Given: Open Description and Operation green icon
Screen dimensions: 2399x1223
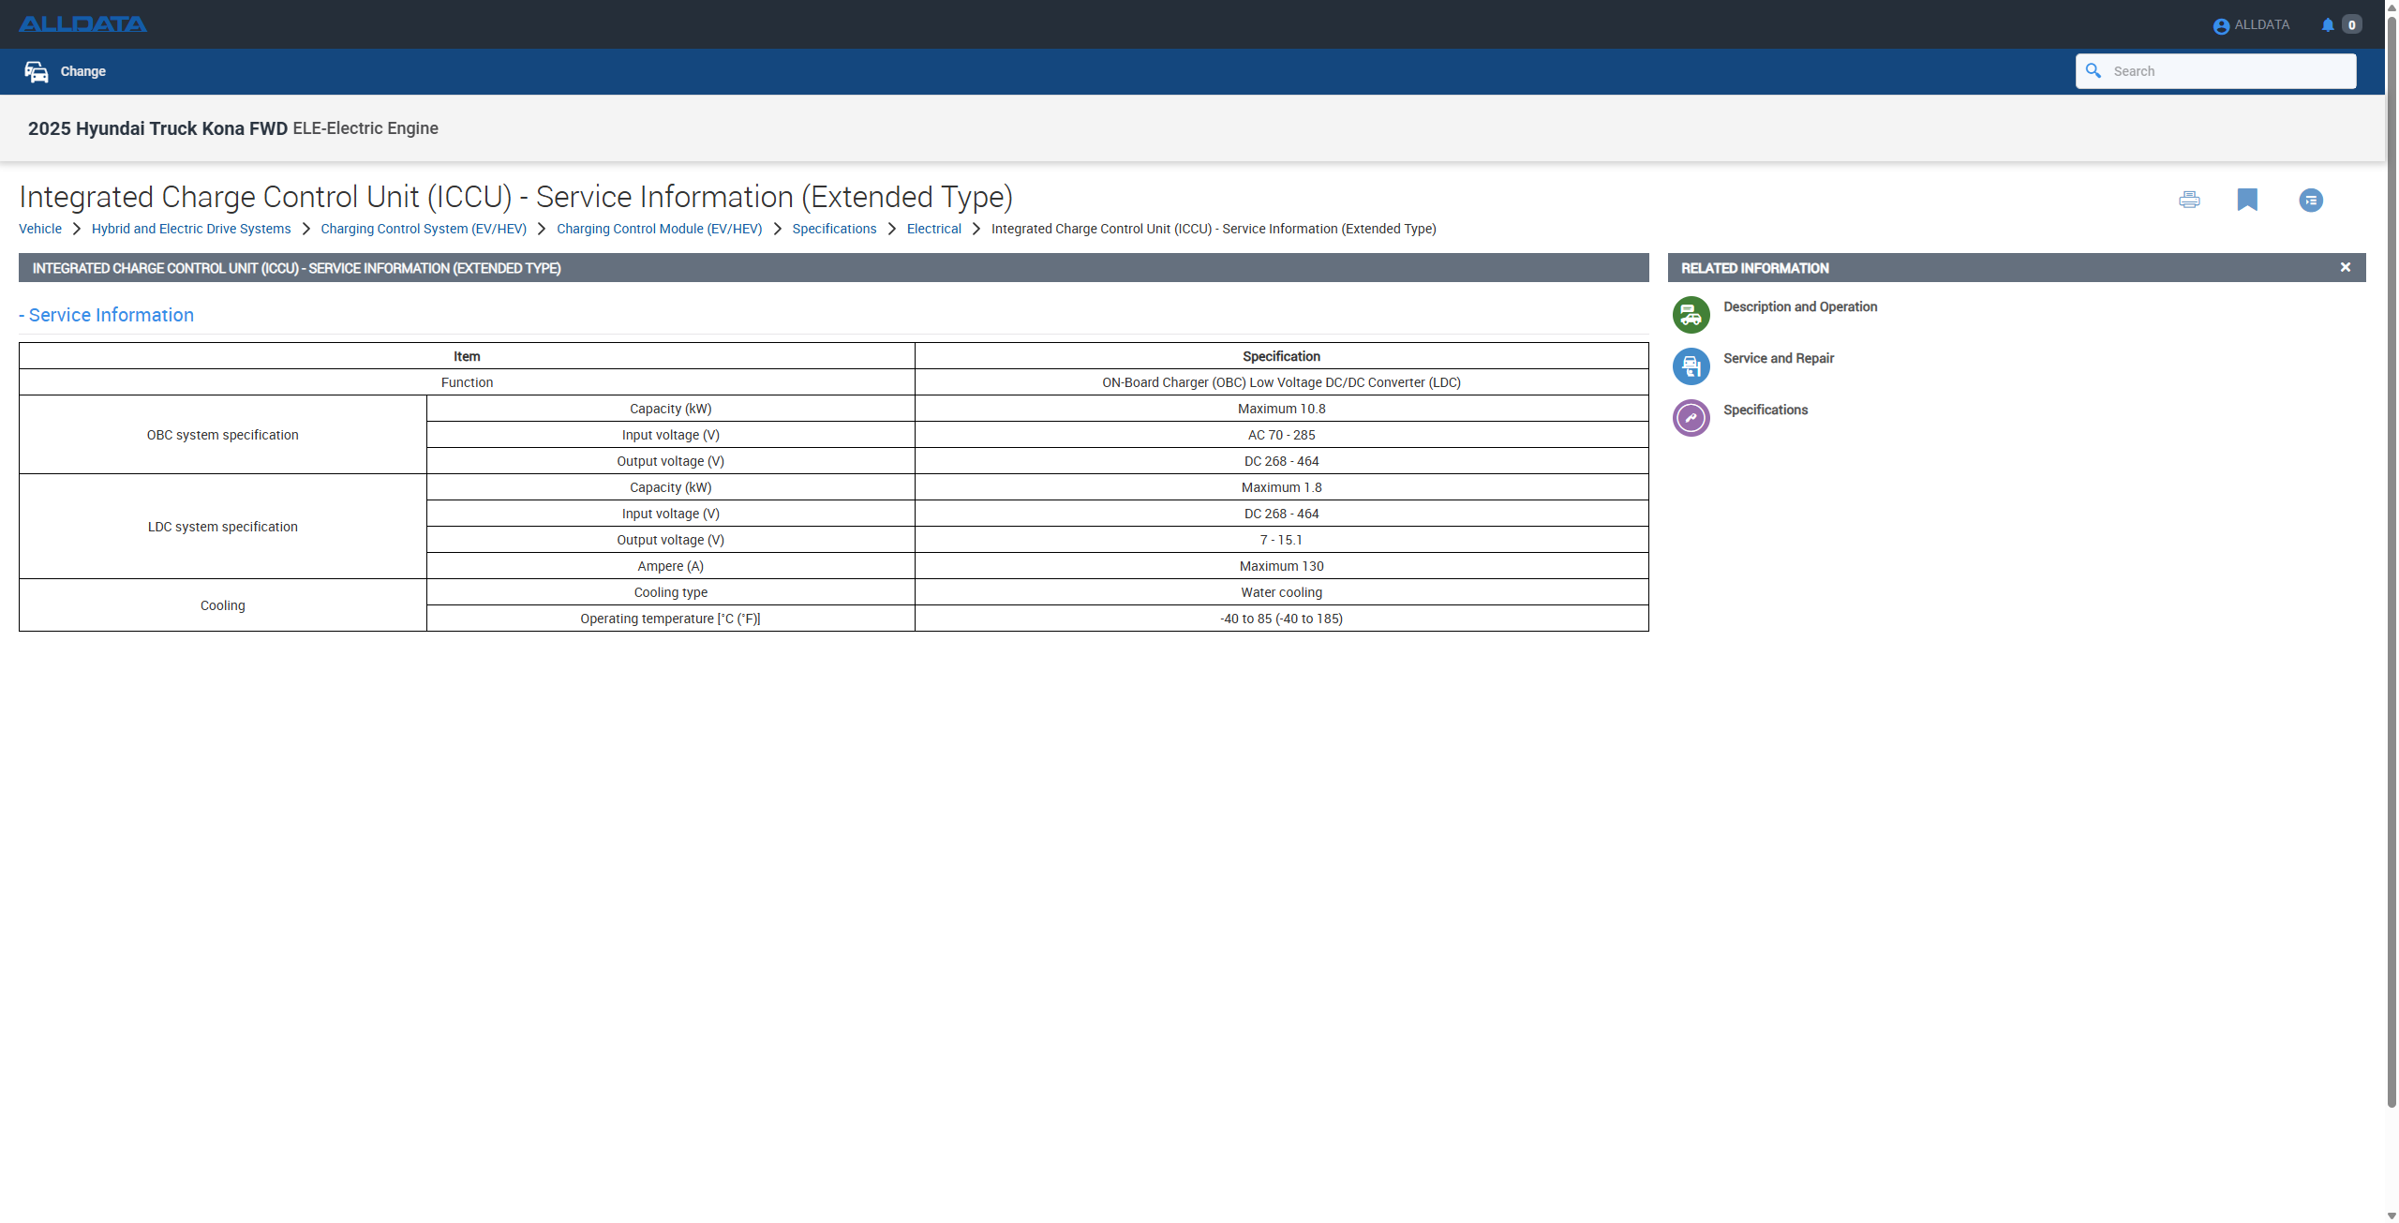Looking at the screenshot, I should [x=1691, y=316].
